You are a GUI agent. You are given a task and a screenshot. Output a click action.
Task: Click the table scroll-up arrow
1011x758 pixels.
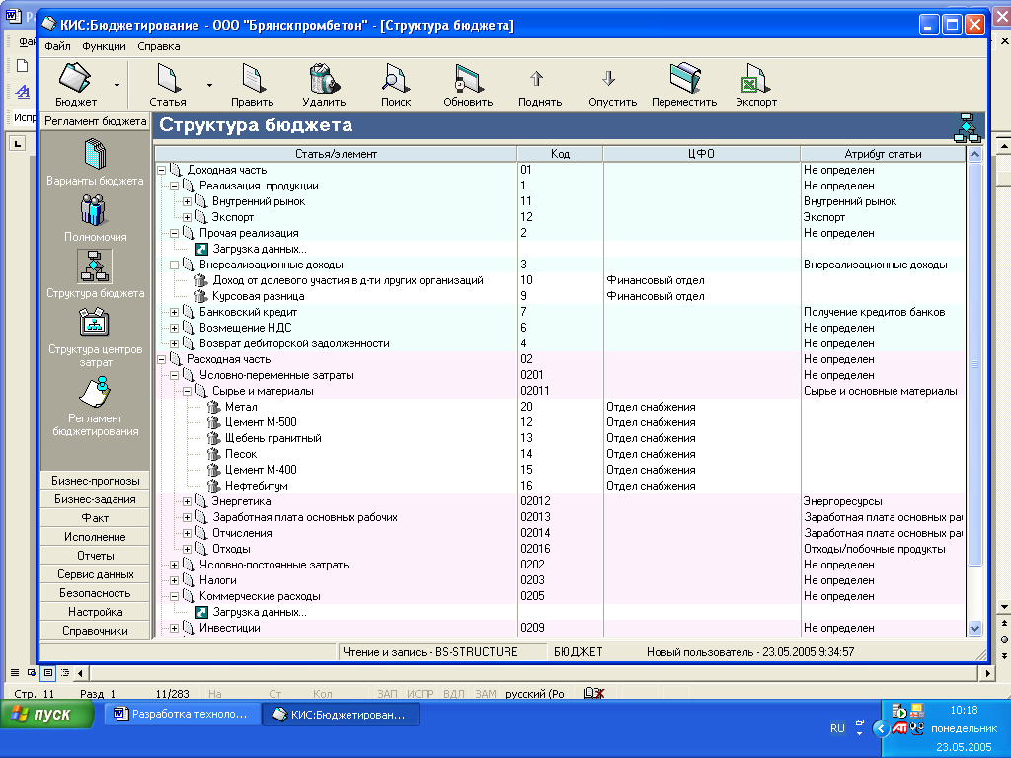click(974, 155)
